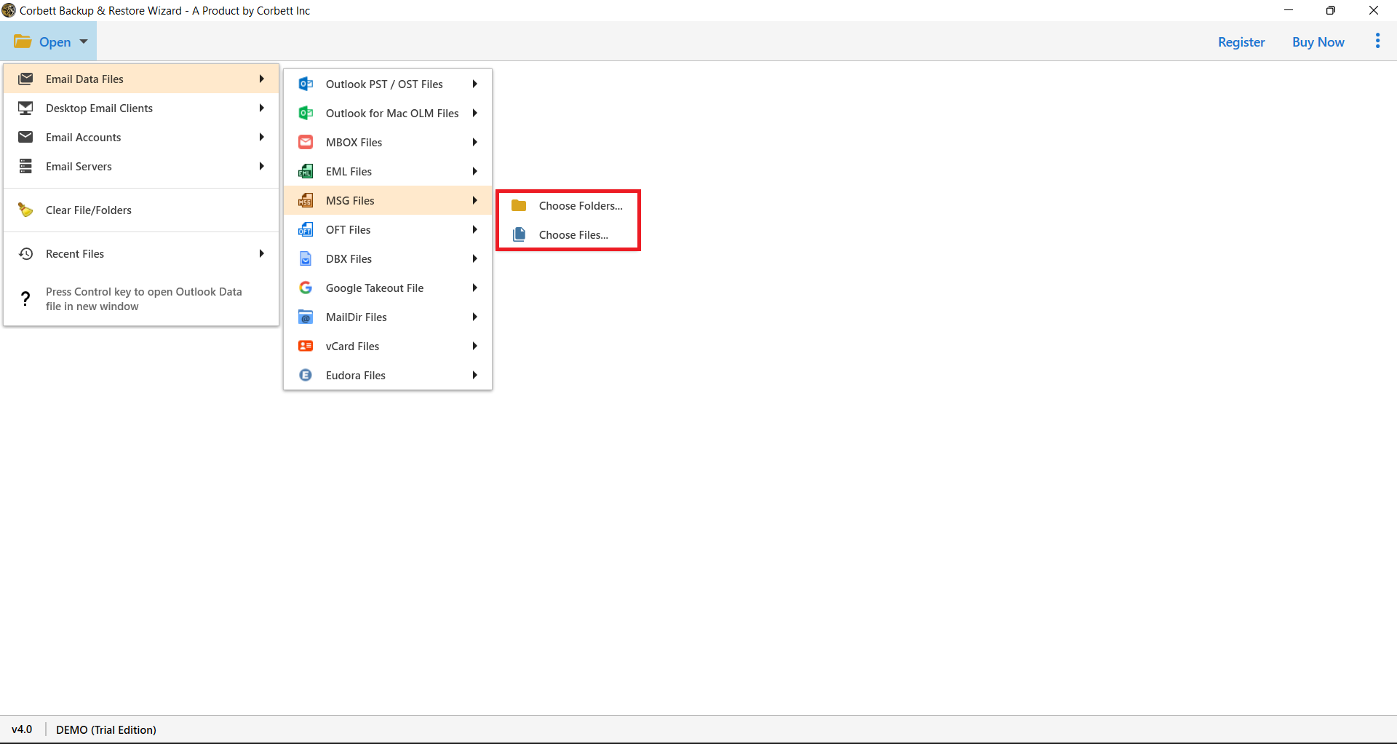The width and height of the screenshot is (1397, 744).
Task: Select EML Files menu item
Action: (388, 171)
